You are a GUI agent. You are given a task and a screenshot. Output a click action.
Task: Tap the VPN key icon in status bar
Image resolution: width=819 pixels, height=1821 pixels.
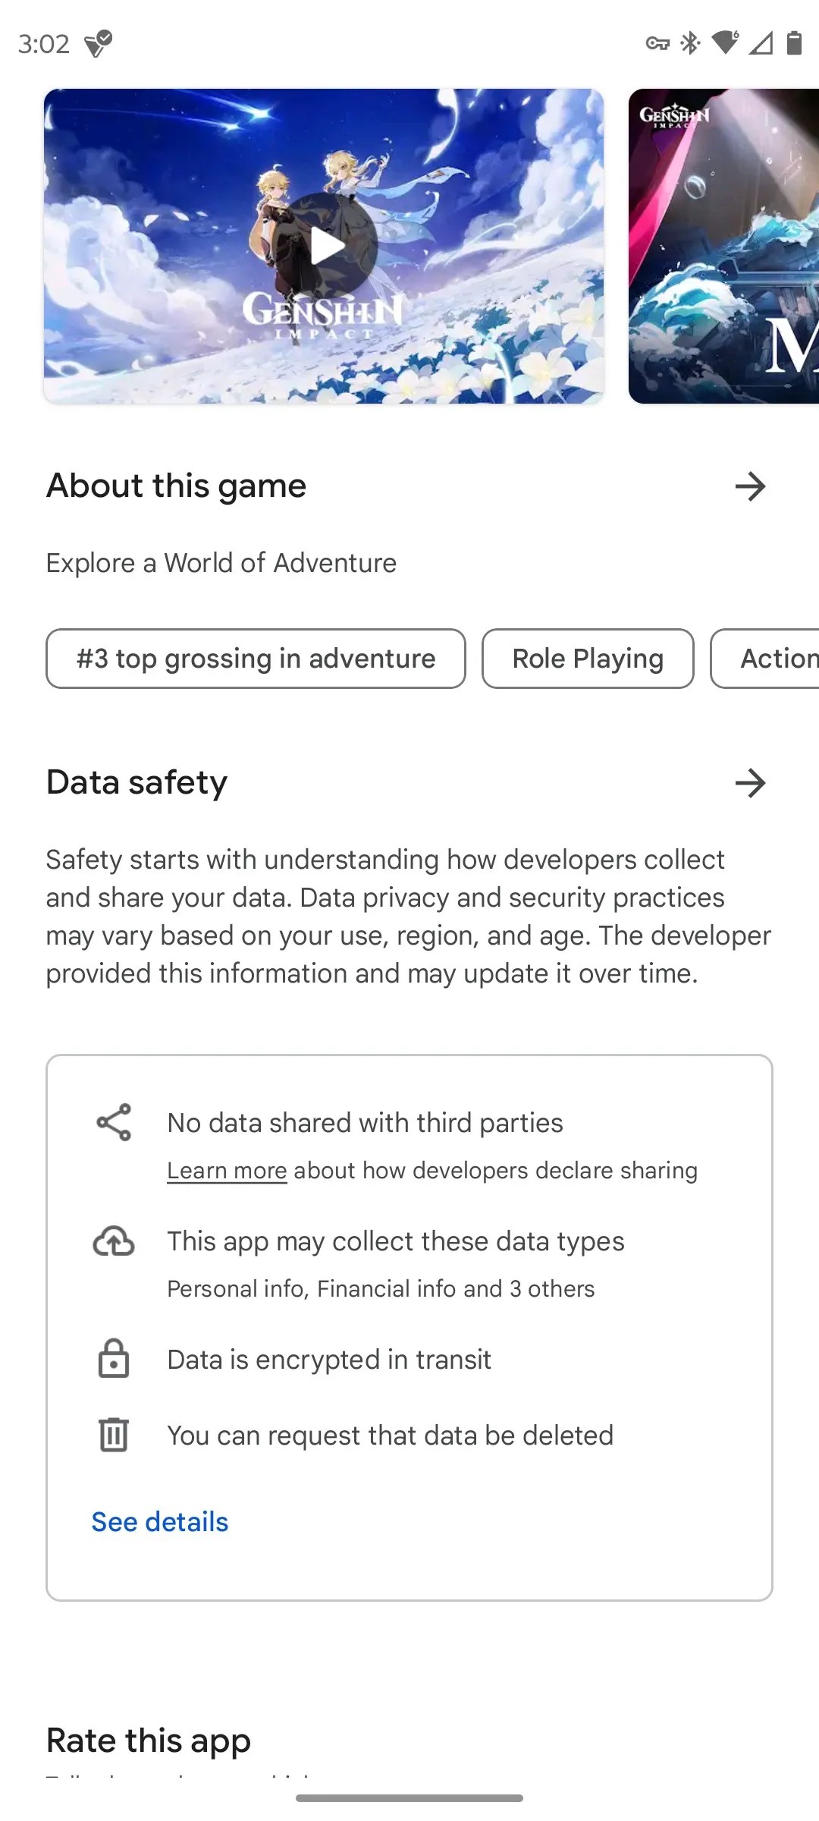tap(658, 42)
